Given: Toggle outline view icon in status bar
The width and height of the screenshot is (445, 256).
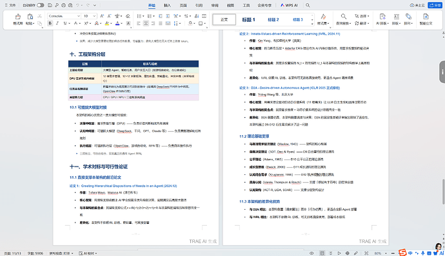Looking at the screenshot, I should pyautogui.click(x=330, y=253).
